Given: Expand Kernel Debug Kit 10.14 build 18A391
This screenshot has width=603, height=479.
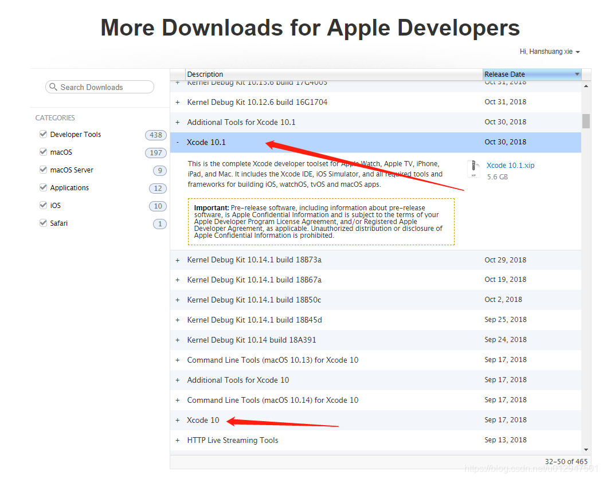Looking at the screenshot, I should tap(177, 340).
